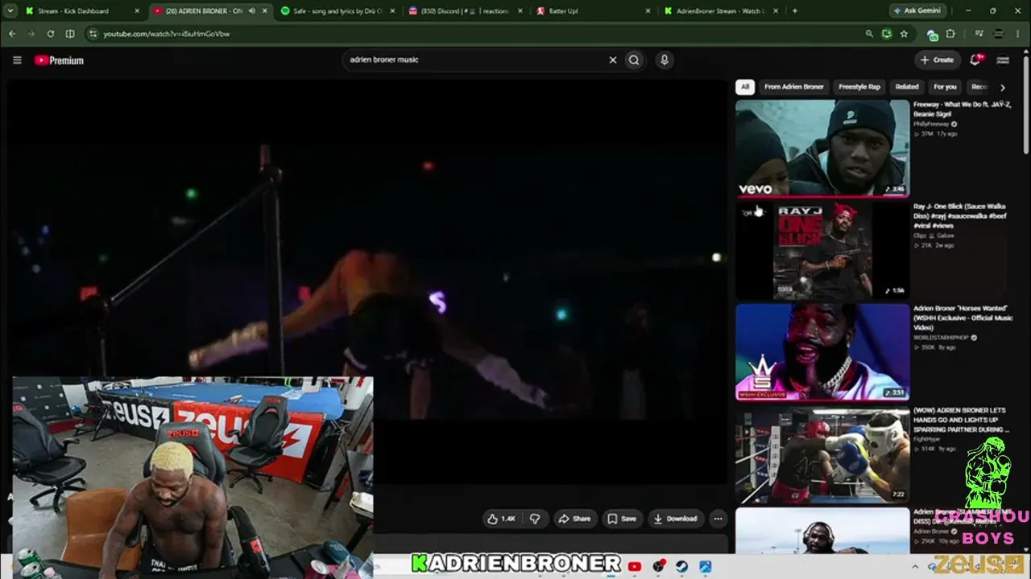The width and height of the screenshot is (1031, 579).
Task: Filter by For you chip
Action: [x=945, y=87]
